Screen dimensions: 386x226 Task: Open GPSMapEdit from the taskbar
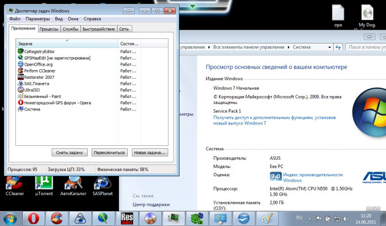click(104, 218)
